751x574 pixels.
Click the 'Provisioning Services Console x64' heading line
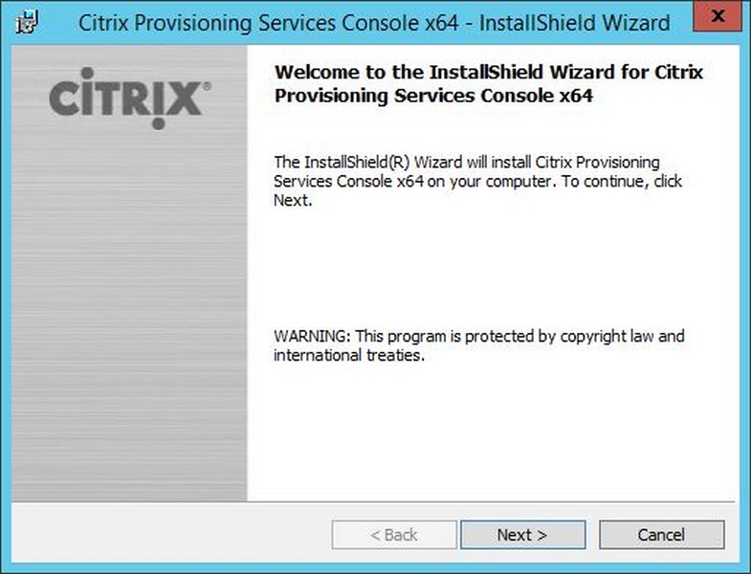(x=433, y=96)
